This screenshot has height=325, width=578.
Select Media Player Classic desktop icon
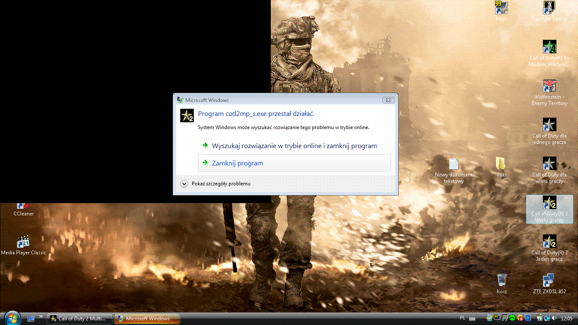click(x=23, y=242)
